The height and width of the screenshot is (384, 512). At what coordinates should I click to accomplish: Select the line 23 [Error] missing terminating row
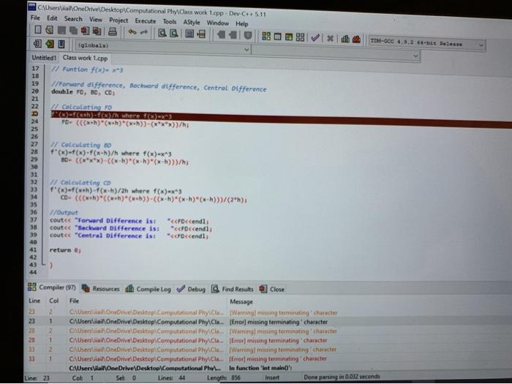pyautogui.click(x=268, y=321)
